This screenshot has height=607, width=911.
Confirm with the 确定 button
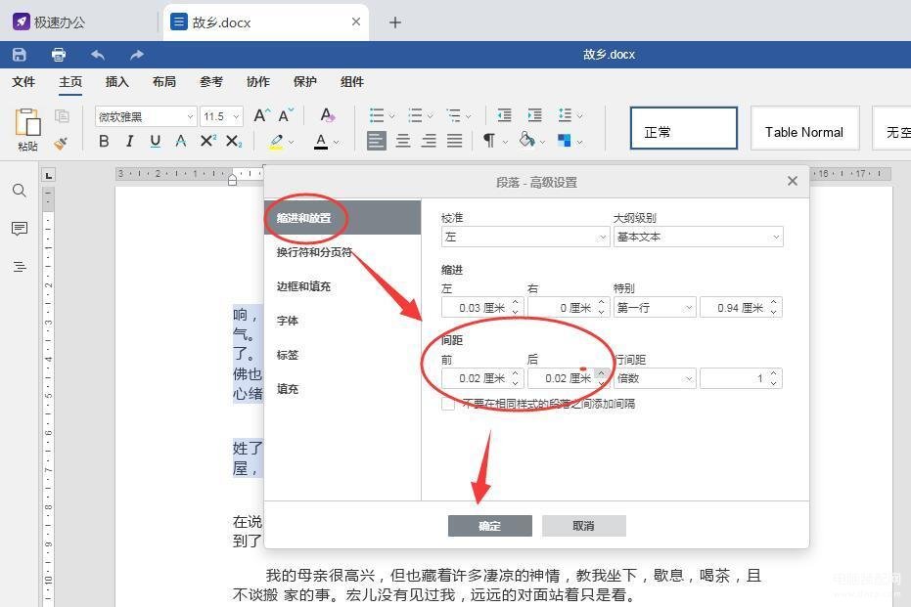coord(490,526)
